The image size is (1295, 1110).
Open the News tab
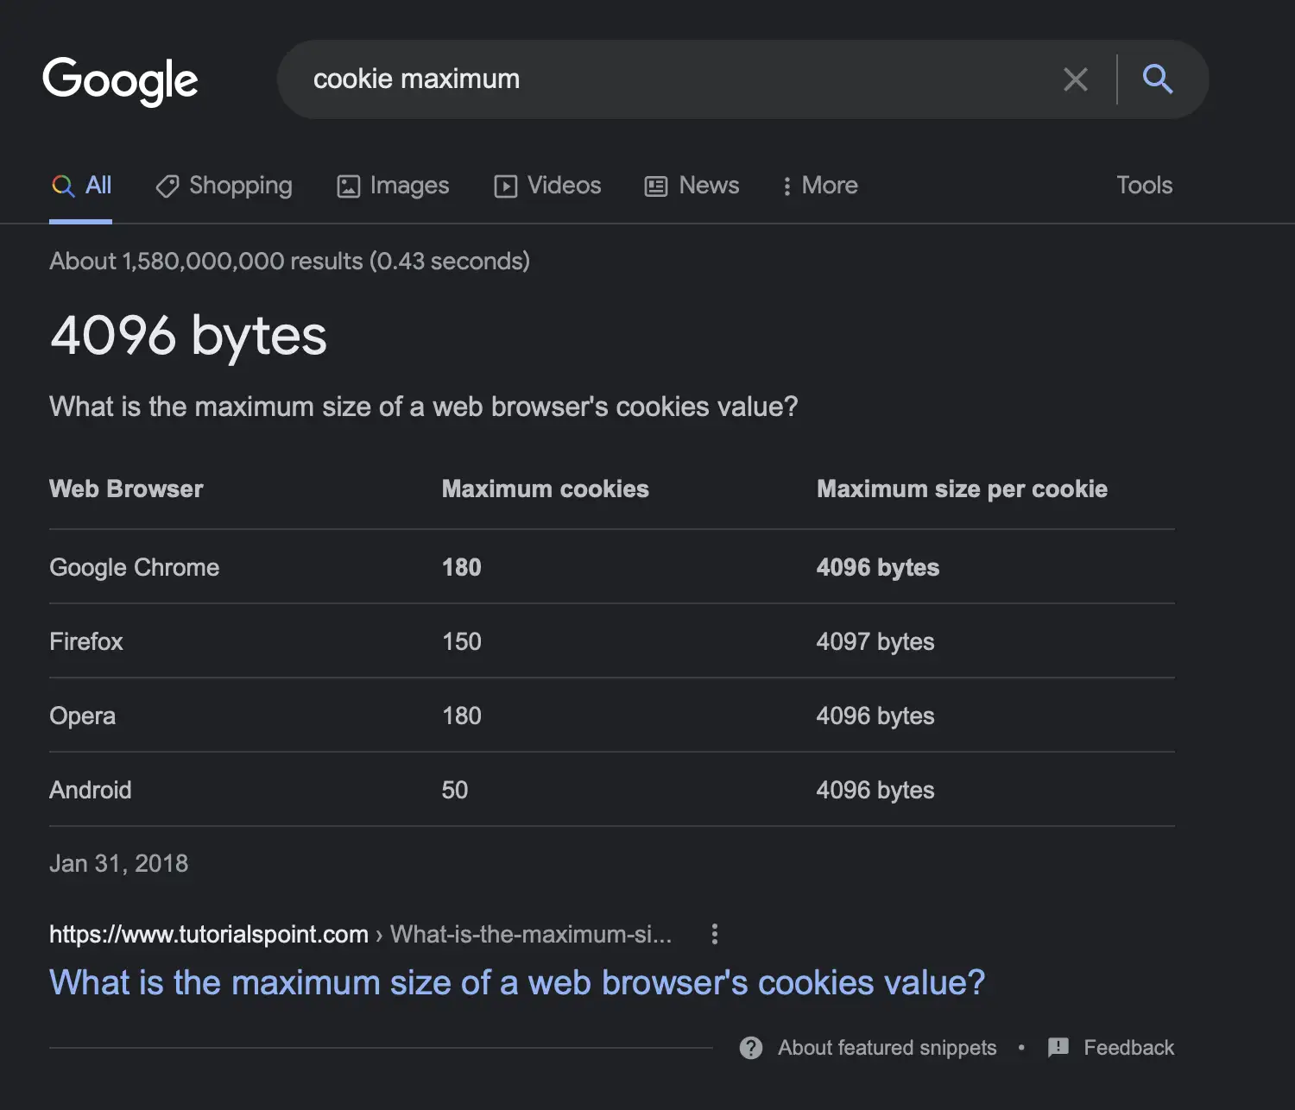[x=692, y=186]
